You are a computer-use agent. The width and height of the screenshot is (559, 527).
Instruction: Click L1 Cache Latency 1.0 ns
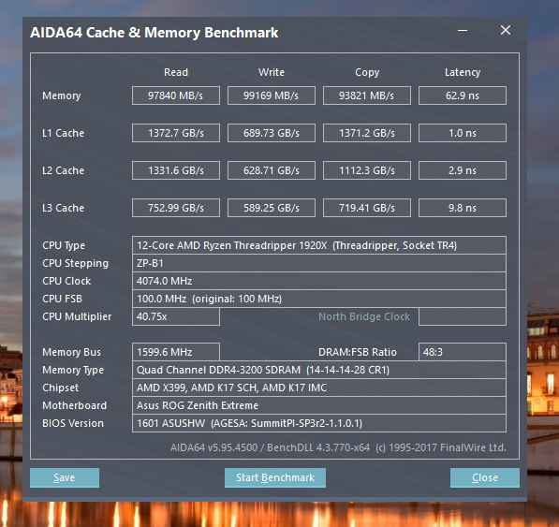(x=463, y=133)
